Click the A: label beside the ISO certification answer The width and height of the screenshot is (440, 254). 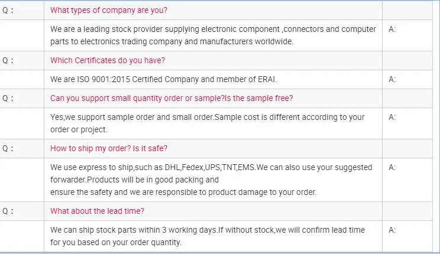point(392,79)
